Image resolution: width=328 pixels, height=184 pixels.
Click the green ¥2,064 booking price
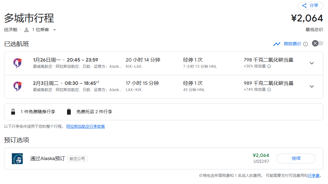(261, 155)
